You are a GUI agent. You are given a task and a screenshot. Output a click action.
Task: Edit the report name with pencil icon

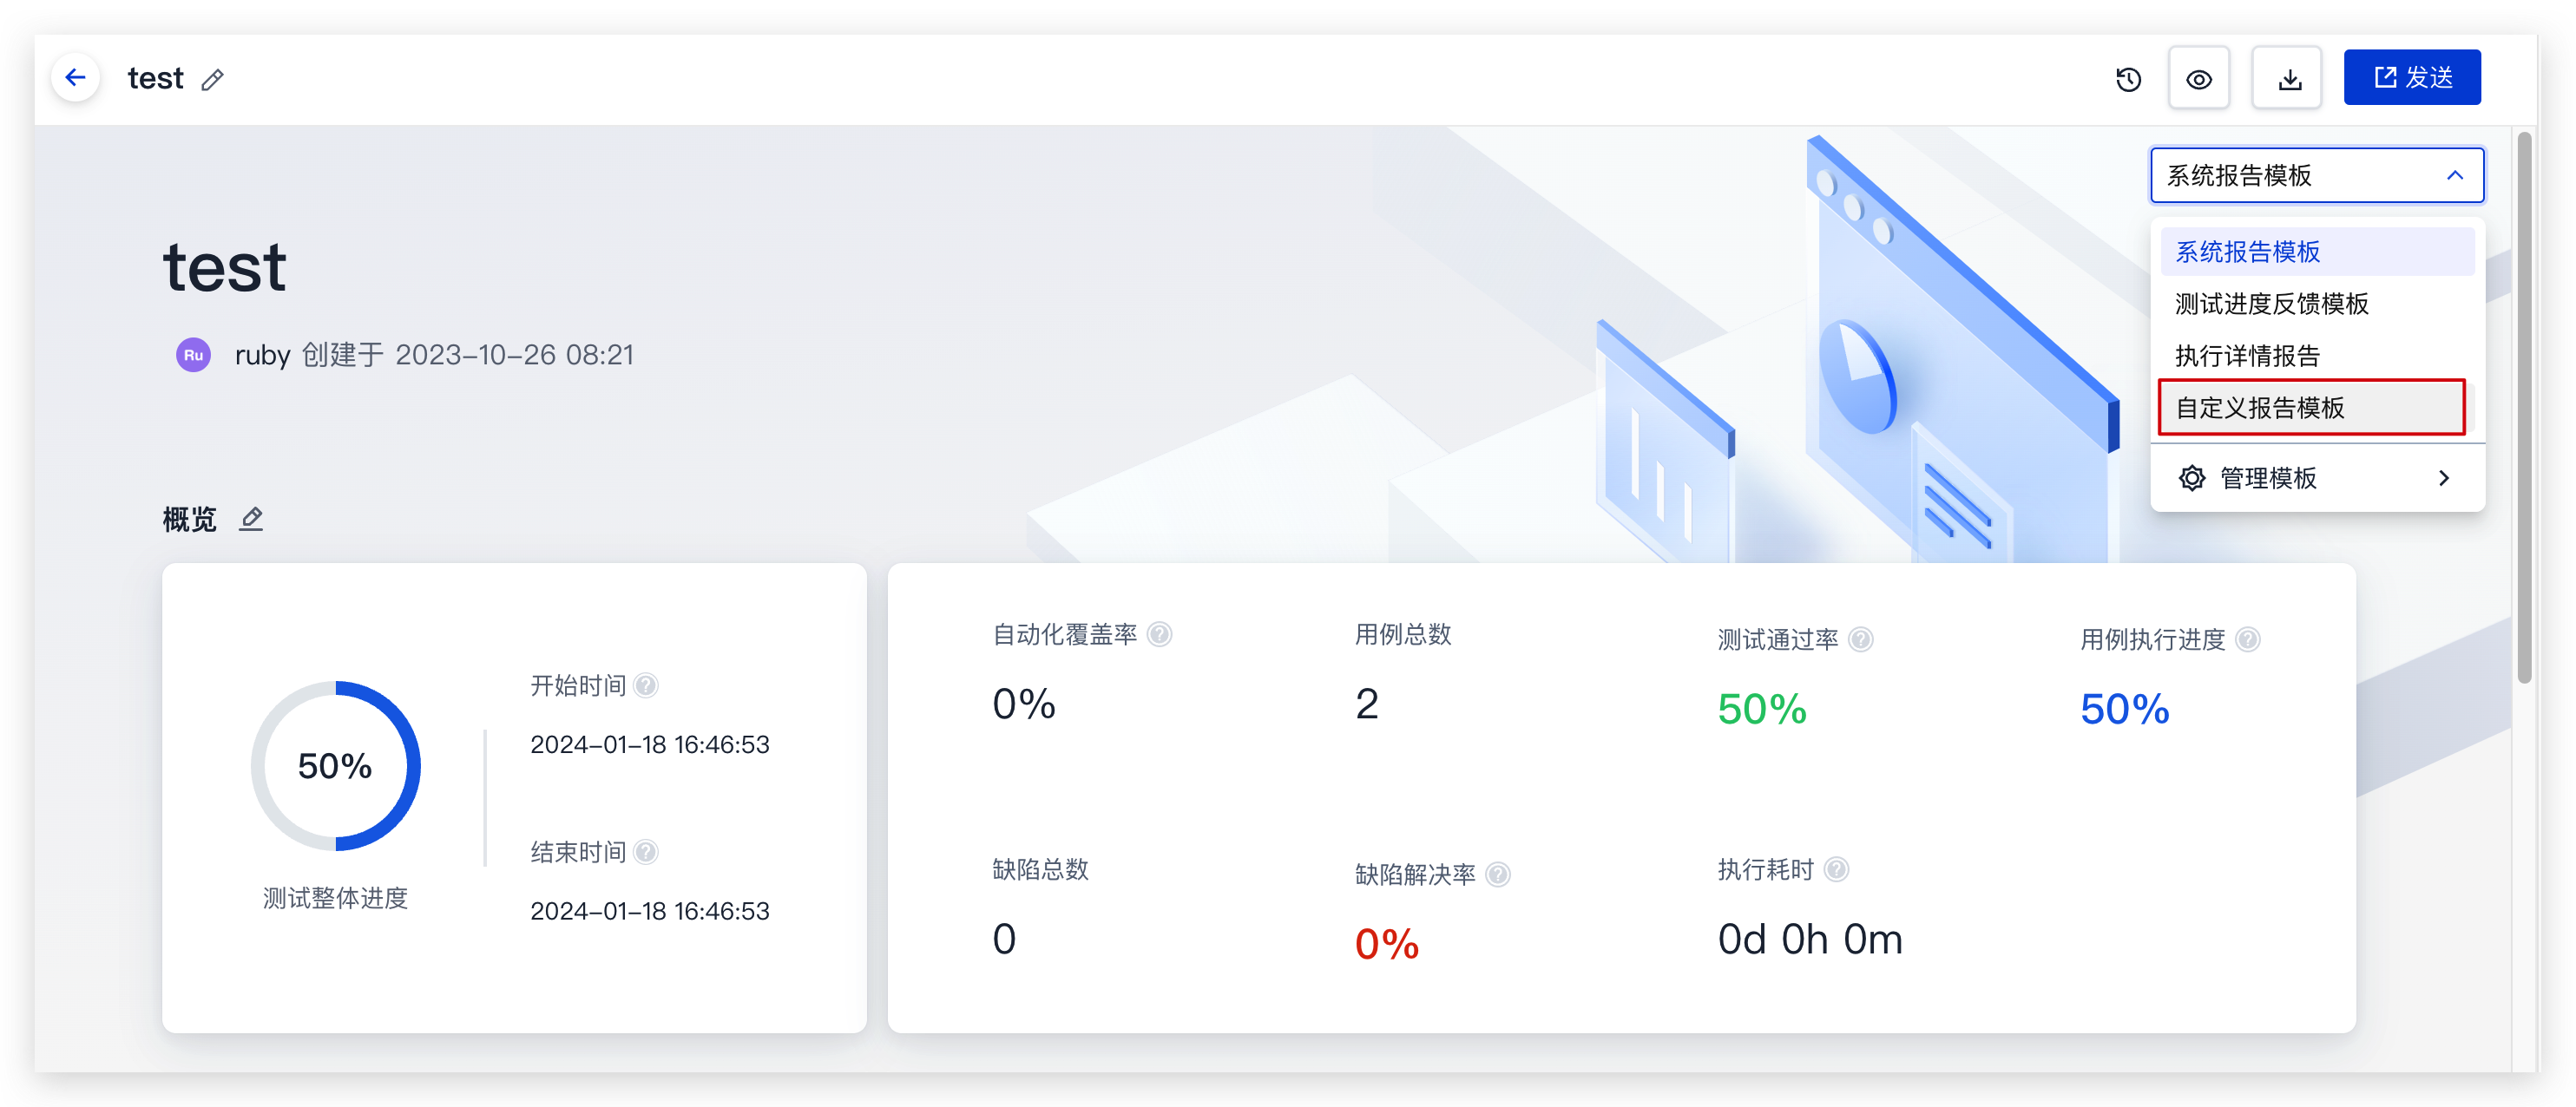point(212,80)
